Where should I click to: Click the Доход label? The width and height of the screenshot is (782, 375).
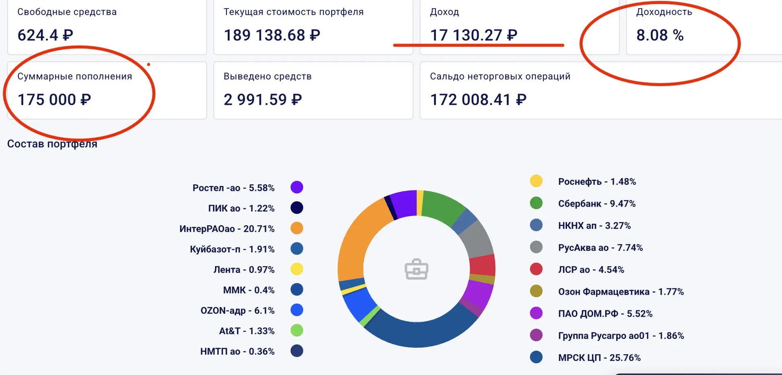coord(444,12)
